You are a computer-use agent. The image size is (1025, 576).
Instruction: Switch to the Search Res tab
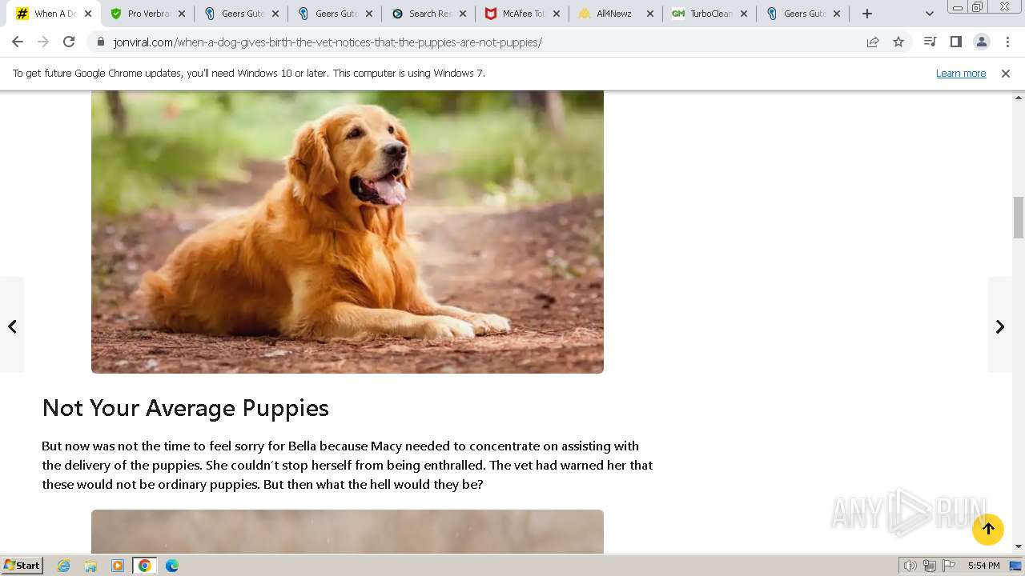(428, 14)
